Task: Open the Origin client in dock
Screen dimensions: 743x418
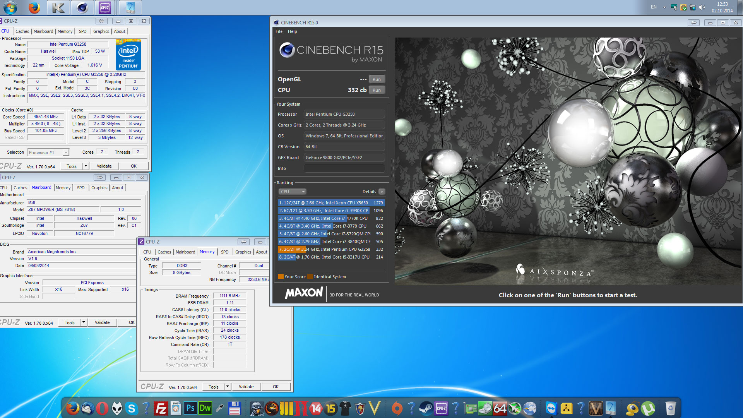Action: 397,408
